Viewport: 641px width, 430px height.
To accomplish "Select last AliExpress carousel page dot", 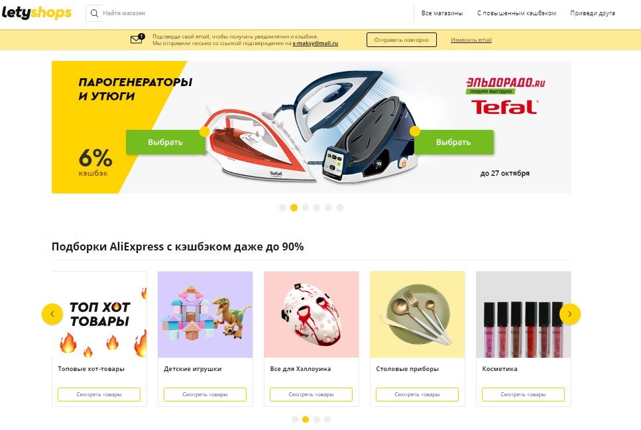I will [x=327, y=419].
